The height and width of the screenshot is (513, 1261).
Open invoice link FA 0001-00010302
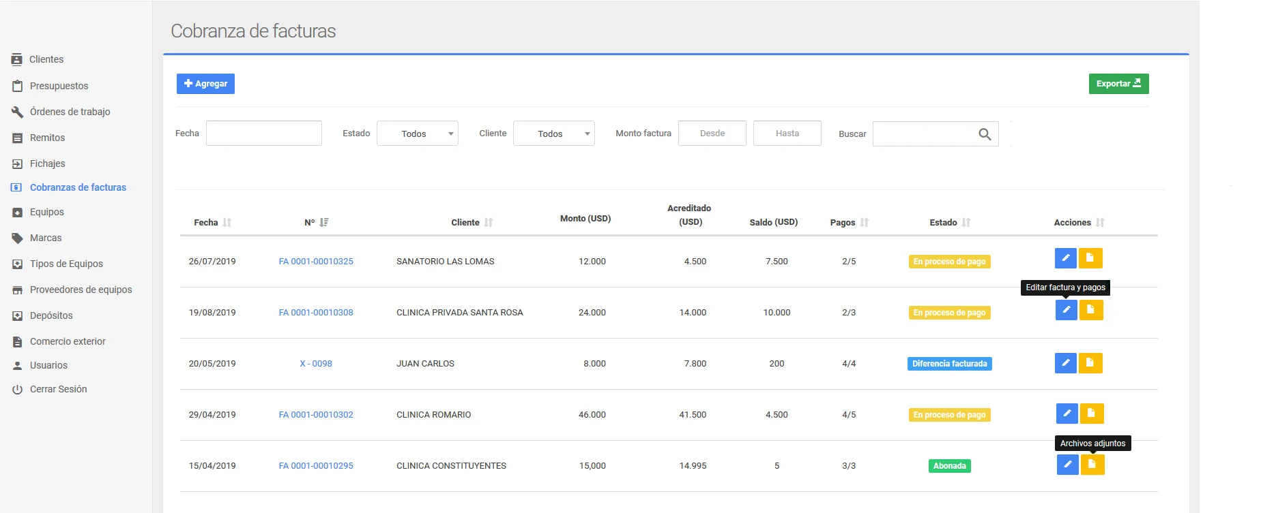316,415
